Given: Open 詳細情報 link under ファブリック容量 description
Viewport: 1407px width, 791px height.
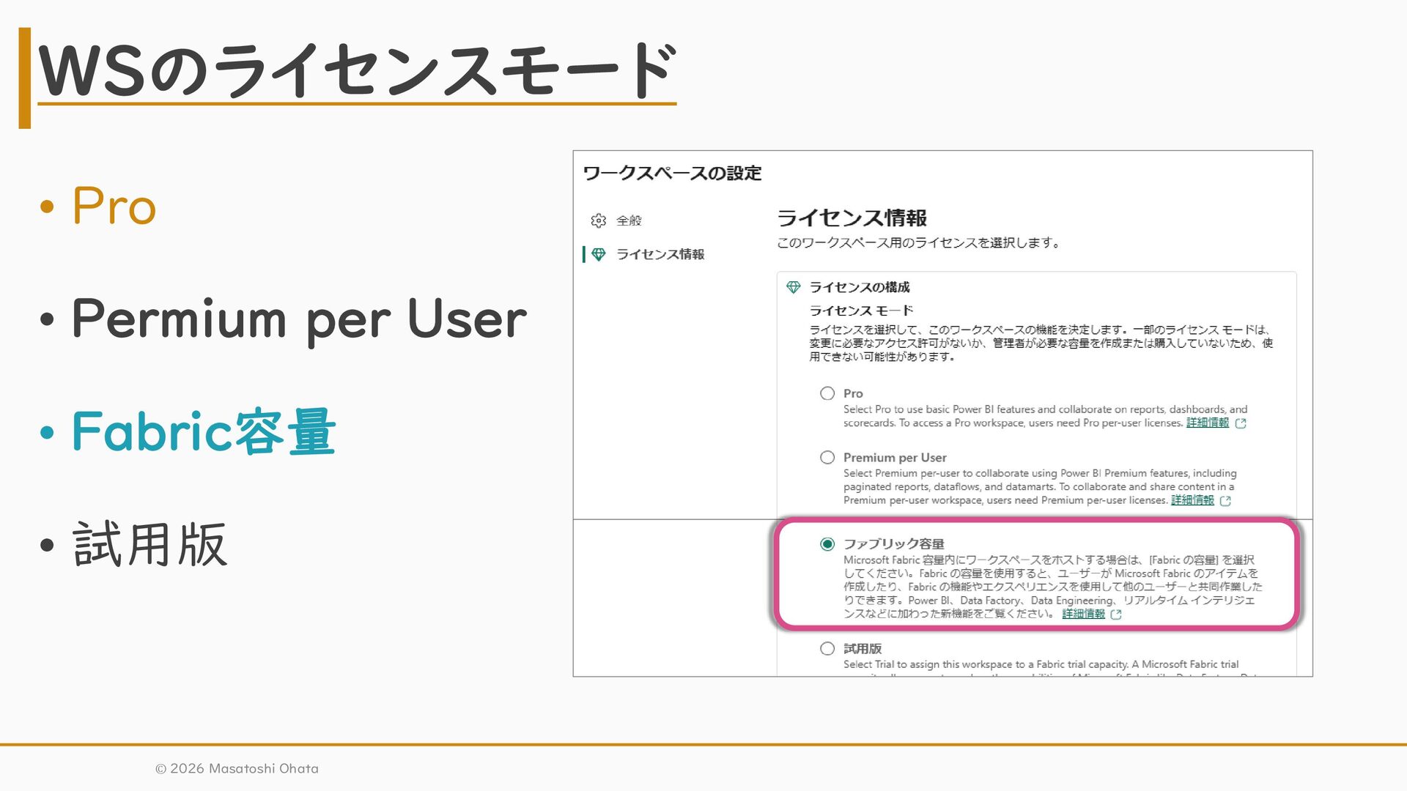Looking at the screenshot, I should (1083, 614).
